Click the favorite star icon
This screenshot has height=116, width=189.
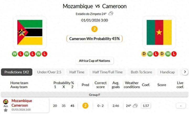(6, 110)
